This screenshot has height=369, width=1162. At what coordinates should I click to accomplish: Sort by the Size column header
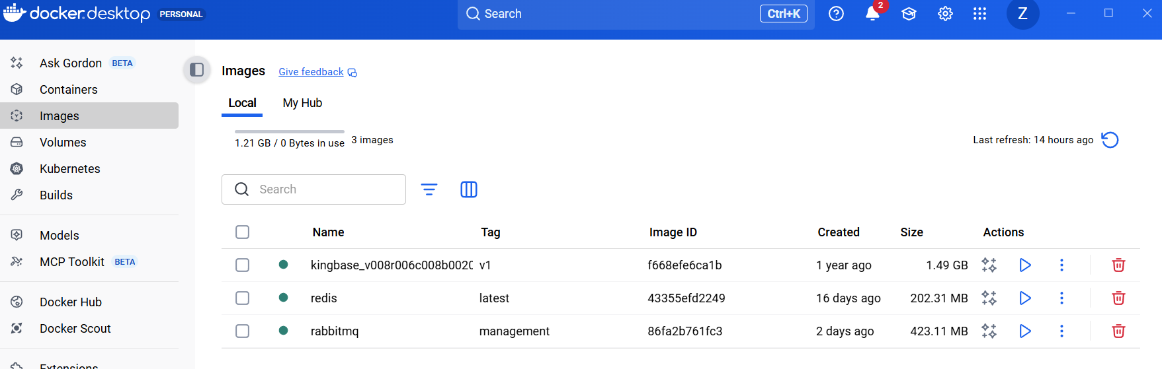click(911, 232)
